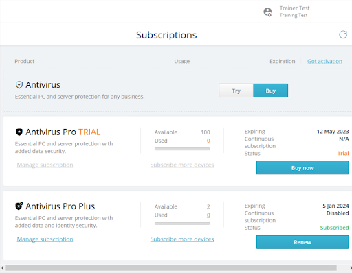The height and width of the screenshot is (273, 352).
Task: Click the Antivirus shield icon
Action: [x=19, y=85]
